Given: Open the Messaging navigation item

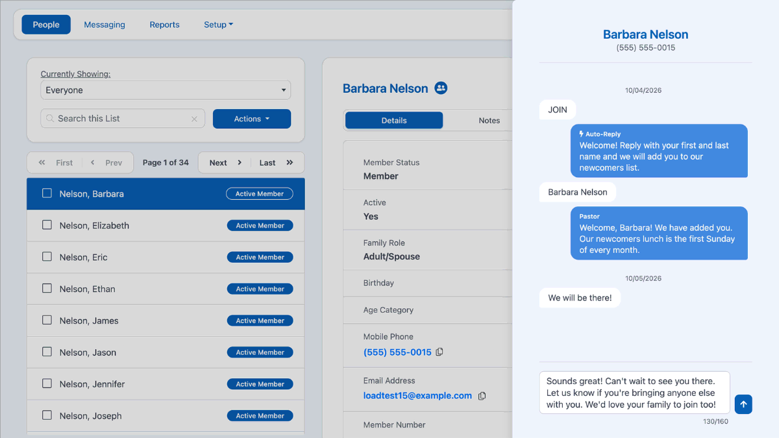Looking at the screenshot, I should click(105, 25).
